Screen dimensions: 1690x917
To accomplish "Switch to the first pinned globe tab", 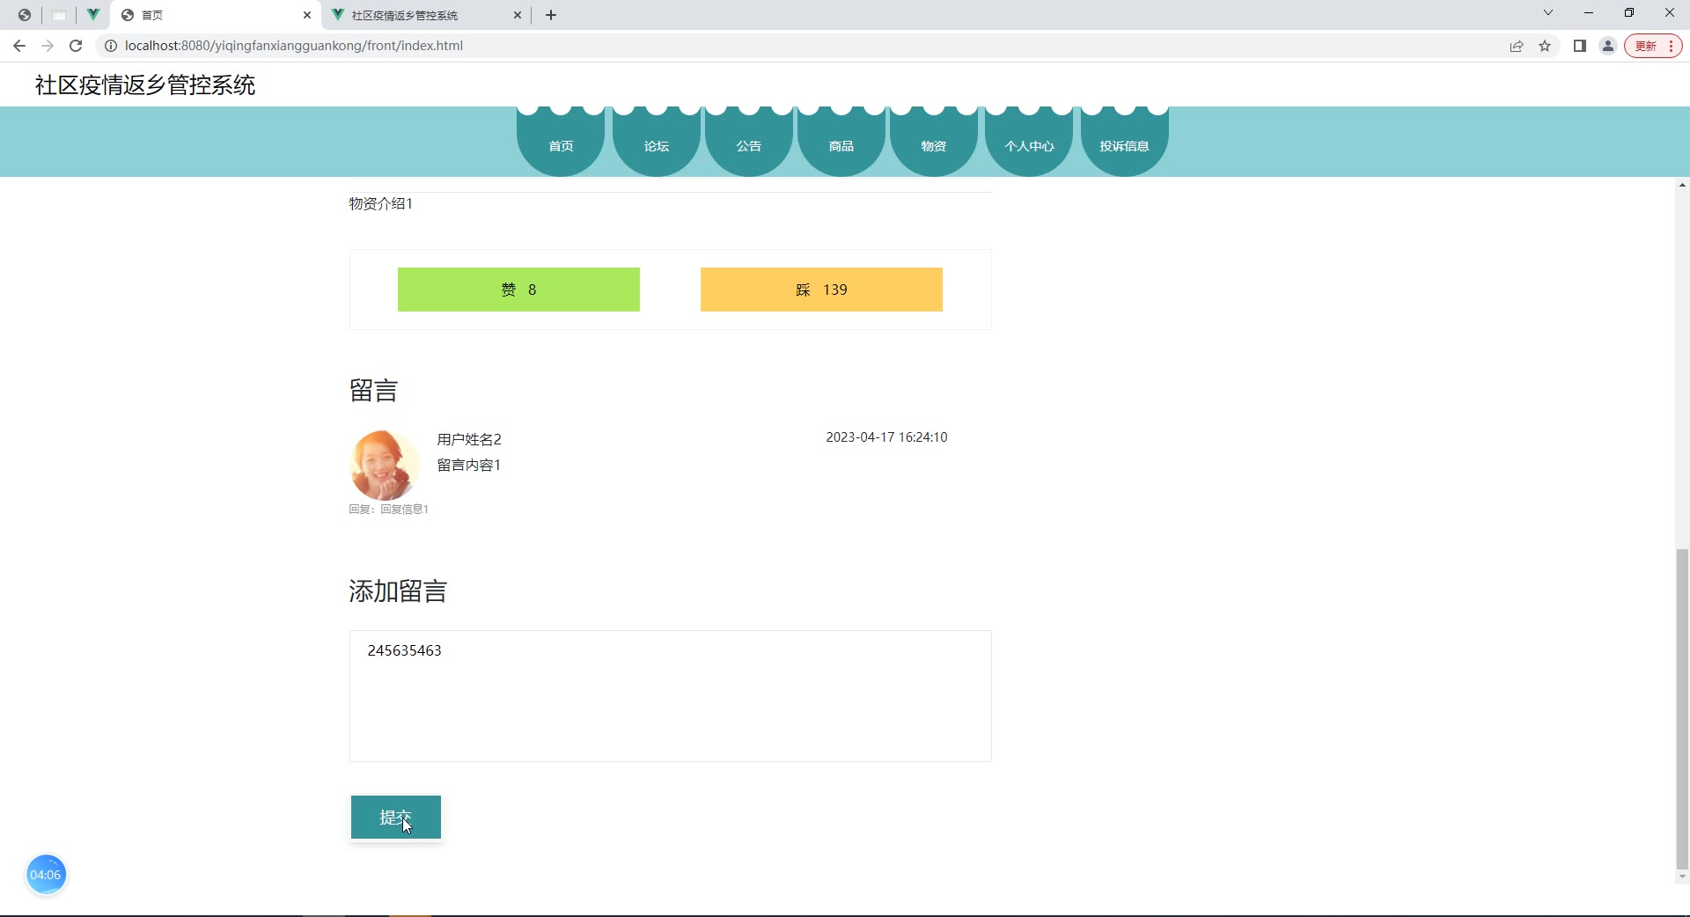I will coord(25,15).
